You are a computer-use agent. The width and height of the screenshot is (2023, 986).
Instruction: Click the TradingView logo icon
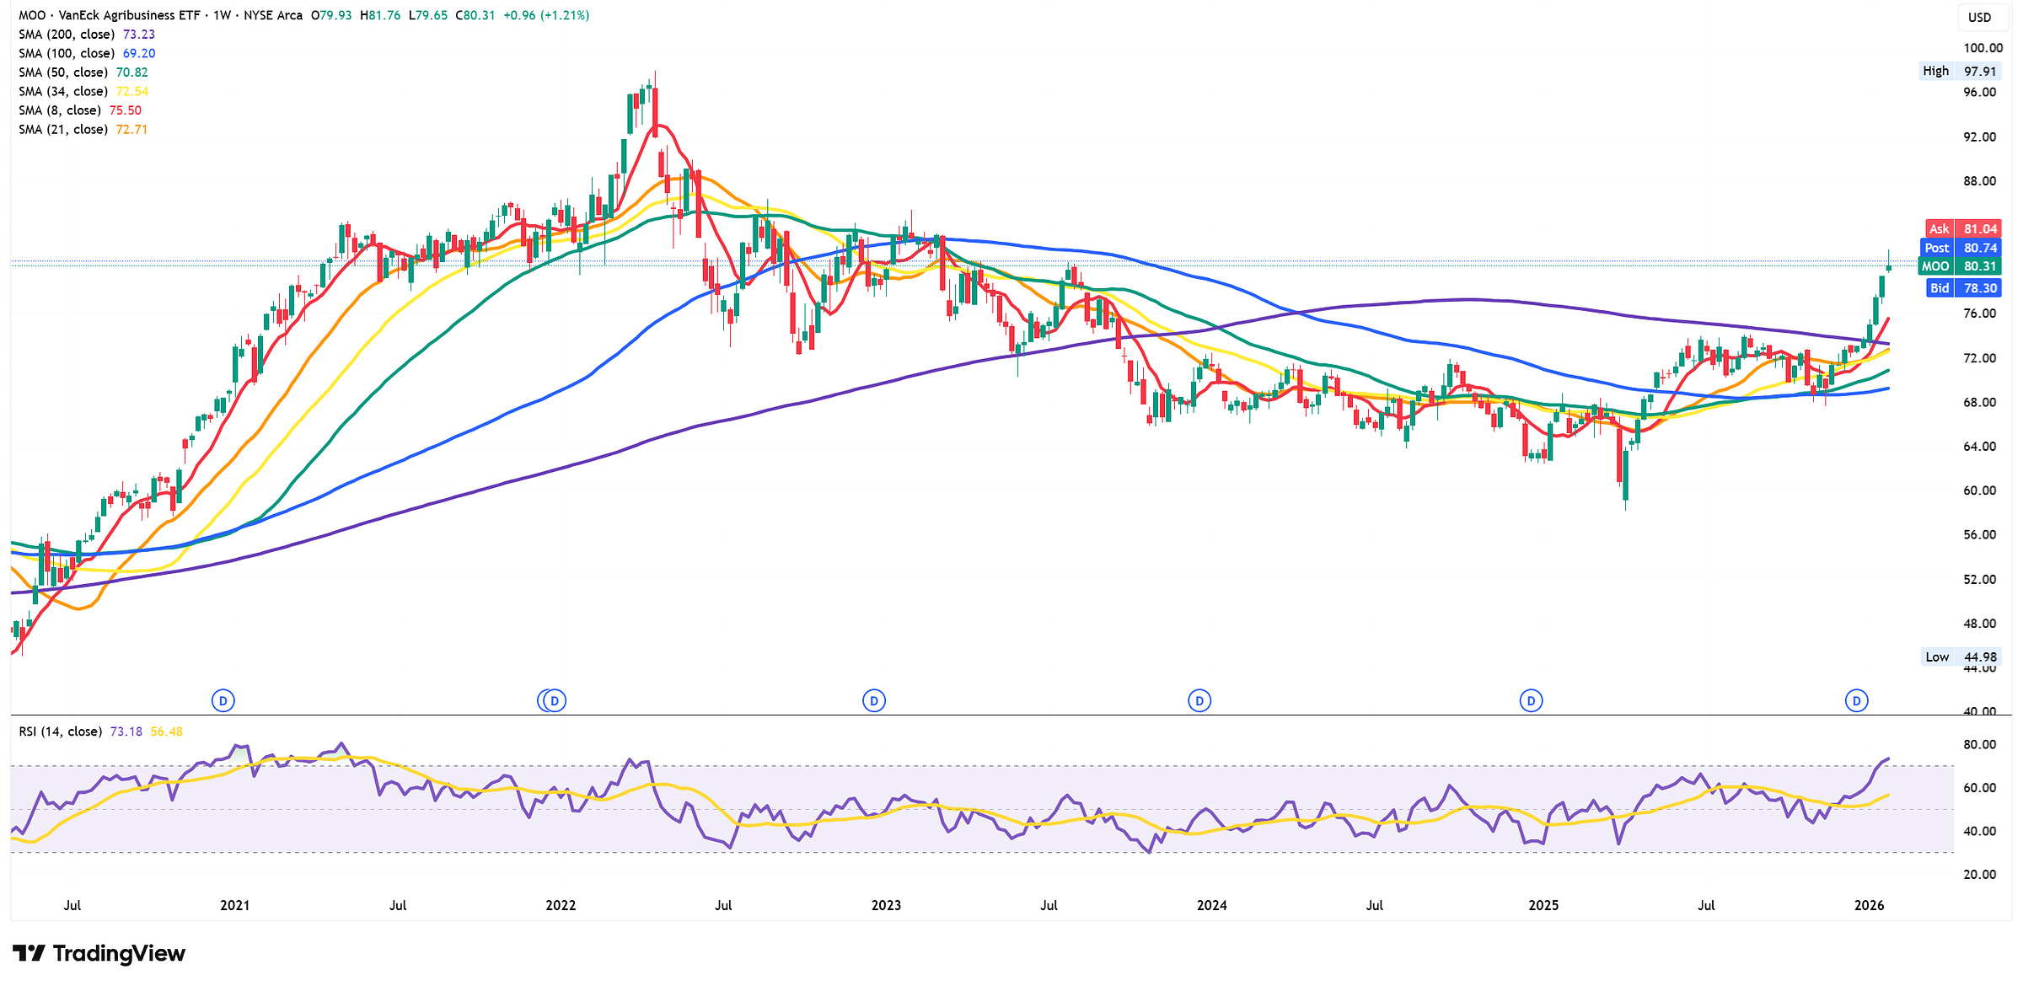click(x=30, y=953)
